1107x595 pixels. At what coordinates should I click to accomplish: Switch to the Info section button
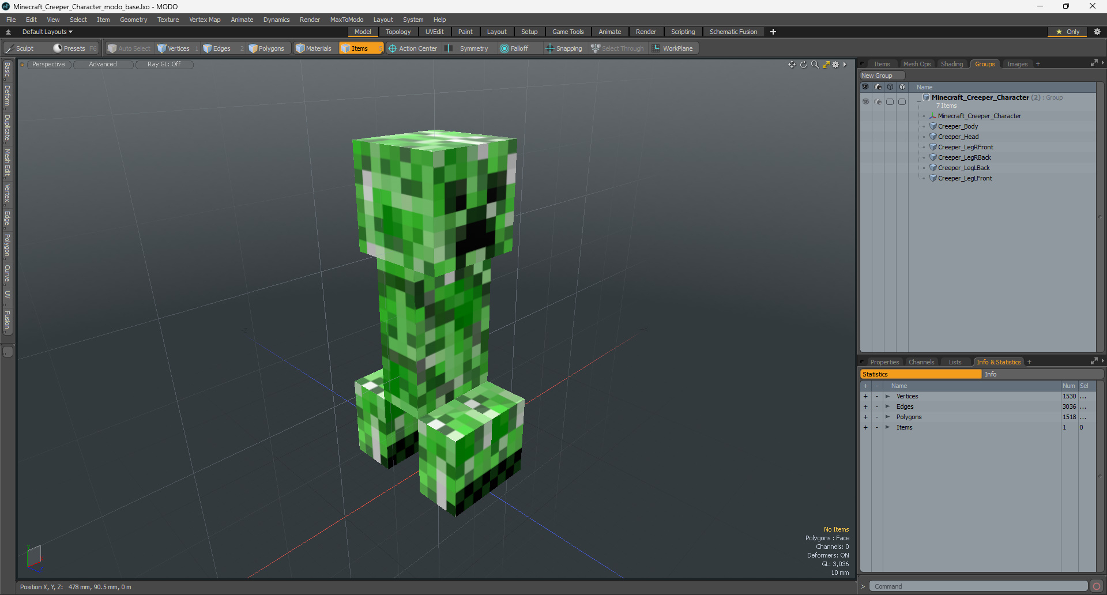(1042, 374)
